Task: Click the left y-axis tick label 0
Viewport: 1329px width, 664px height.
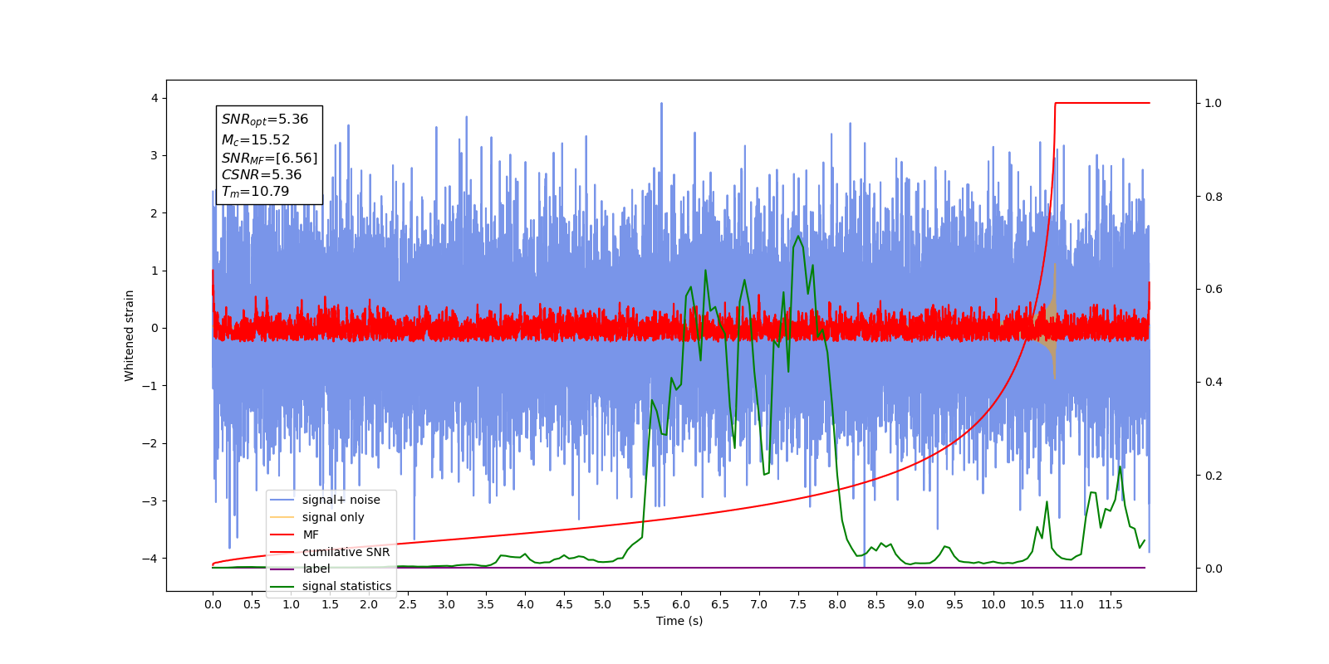Action: click(x=154, y=328)
